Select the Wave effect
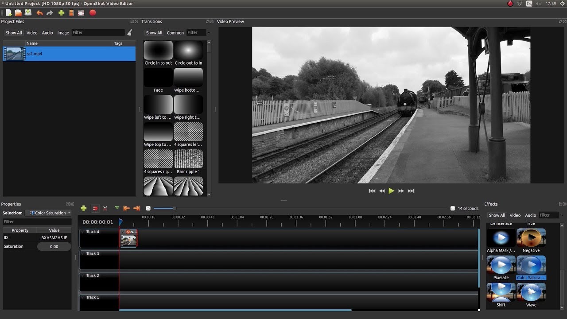This screenshot has width=567, height=319. 531,295
